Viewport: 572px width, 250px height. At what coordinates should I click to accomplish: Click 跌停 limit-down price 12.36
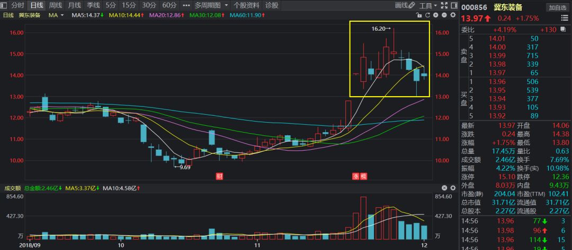561,177
